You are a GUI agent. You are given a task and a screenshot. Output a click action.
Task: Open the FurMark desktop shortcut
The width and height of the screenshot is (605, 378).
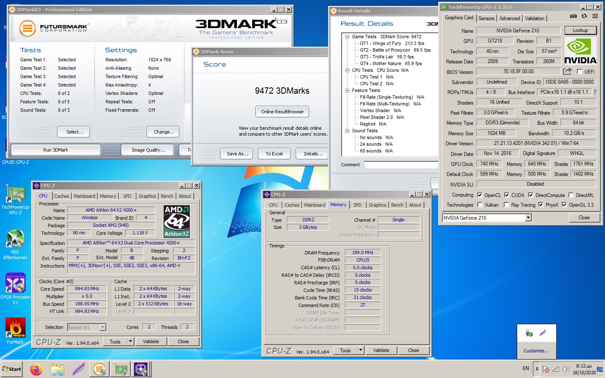(x=15, y=331)
